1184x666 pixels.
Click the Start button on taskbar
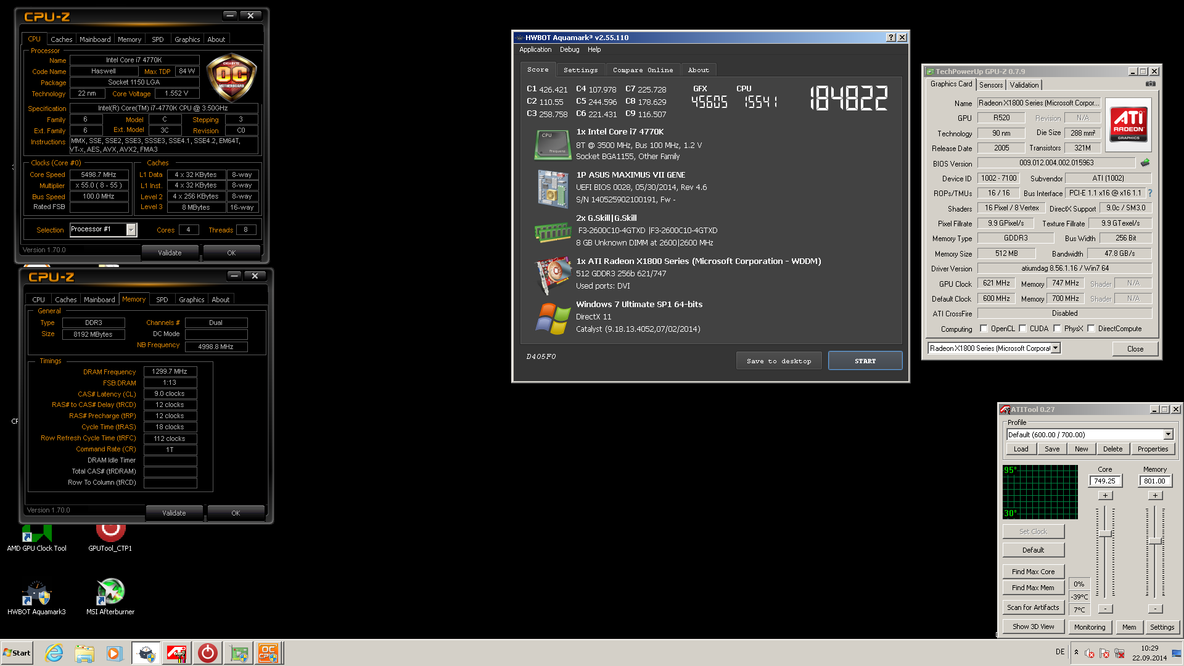(x=17, y=653)
